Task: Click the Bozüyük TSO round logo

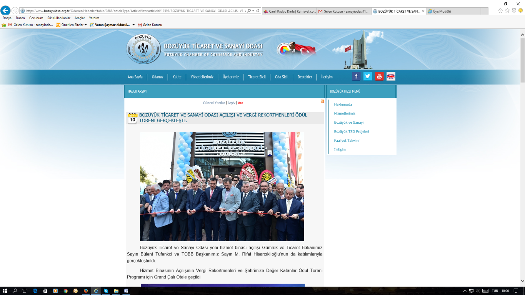Action: pos(143,49)
